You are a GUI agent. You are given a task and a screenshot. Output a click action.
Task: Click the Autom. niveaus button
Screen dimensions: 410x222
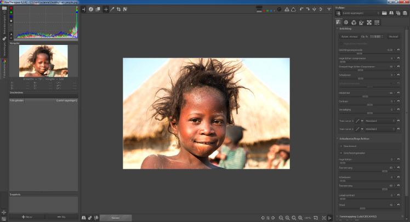349,37
